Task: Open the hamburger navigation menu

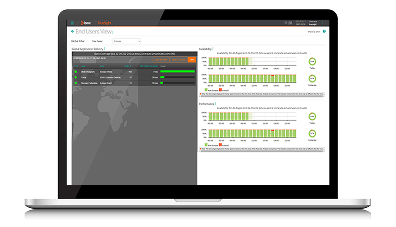Action: pyautogui.click(x=73, y=22)
